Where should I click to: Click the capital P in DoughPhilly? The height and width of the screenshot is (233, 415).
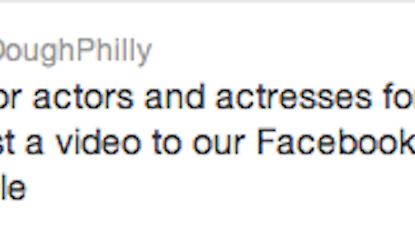[x=84, y=50]
